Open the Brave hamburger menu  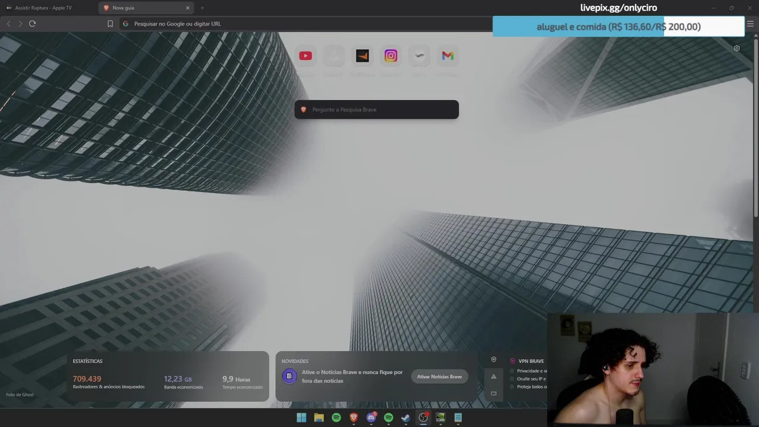(750, 24)
